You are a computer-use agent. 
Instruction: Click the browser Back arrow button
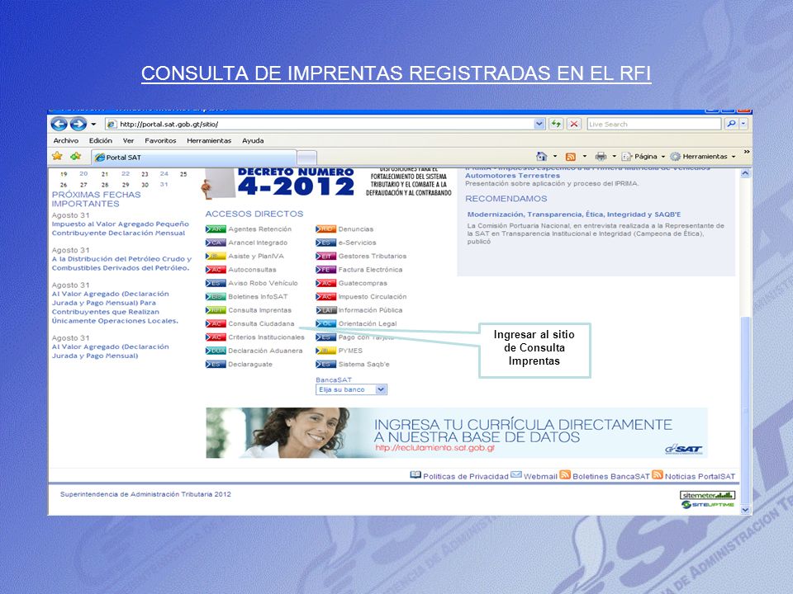(x=59, y=124)
